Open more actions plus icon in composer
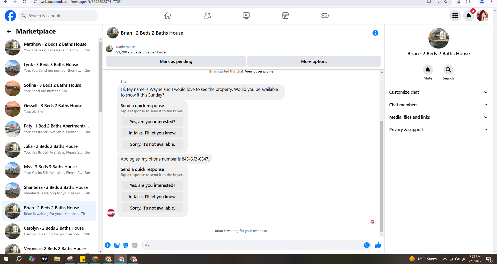Screen dimensions: 497x264 click(108, 245)
